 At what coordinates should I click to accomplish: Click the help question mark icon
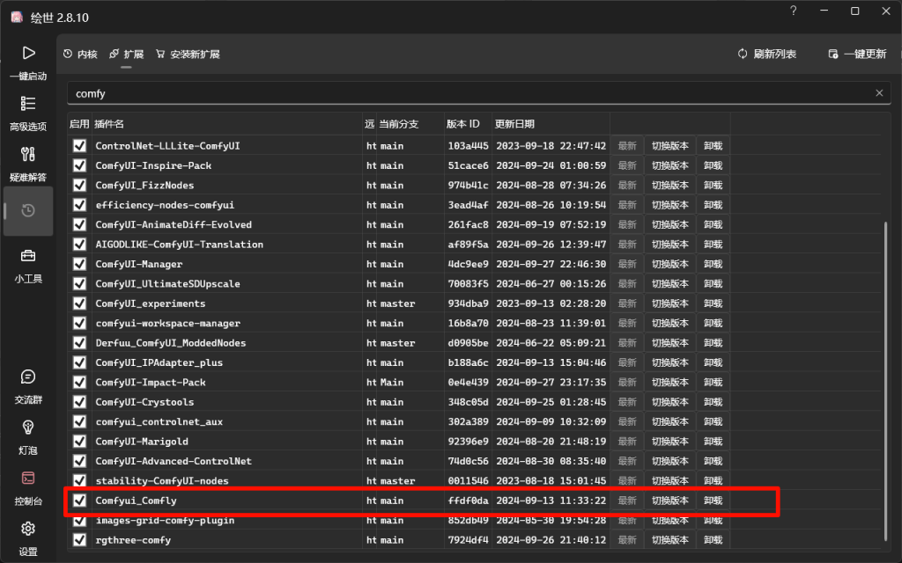pos(794,11)
